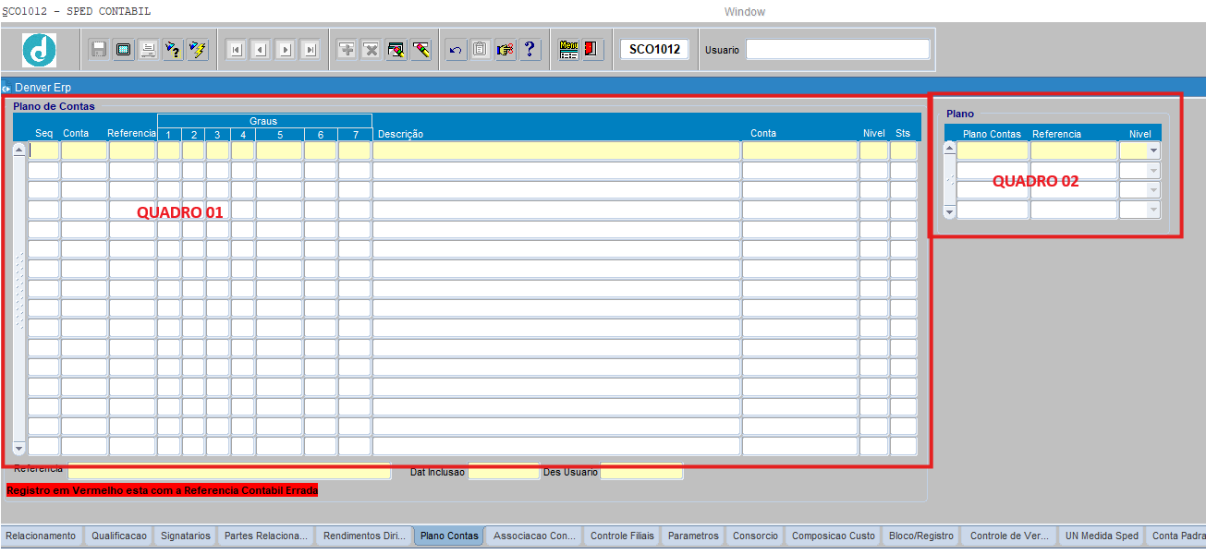Open the Signatarios tab
The image size is (1206, 554).
click(x=185, y=536)
